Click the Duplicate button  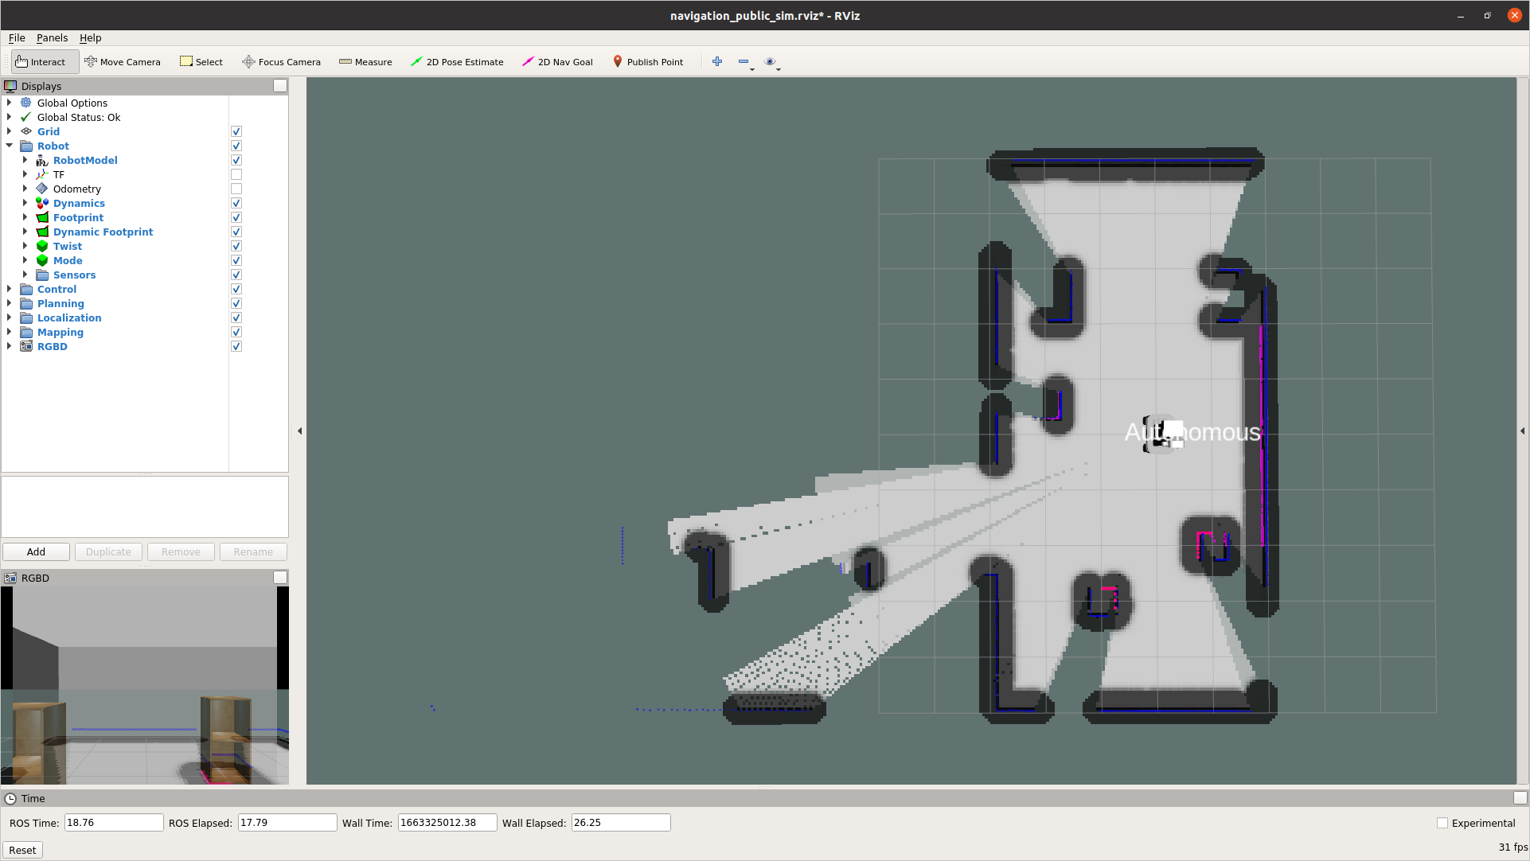[108, 551]
